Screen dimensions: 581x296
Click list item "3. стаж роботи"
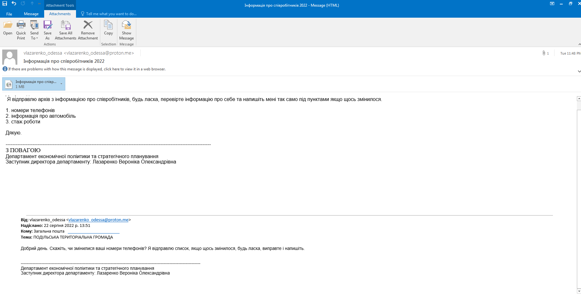23,122
